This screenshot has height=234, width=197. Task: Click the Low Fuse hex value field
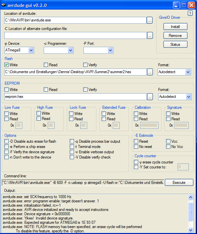pyautogui.click(x=19, y=125)
